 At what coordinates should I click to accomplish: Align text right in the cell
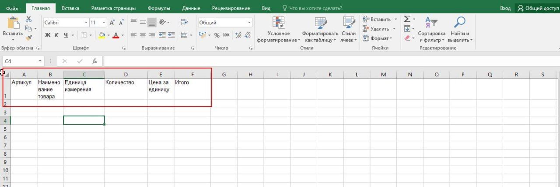coord(152,35)
